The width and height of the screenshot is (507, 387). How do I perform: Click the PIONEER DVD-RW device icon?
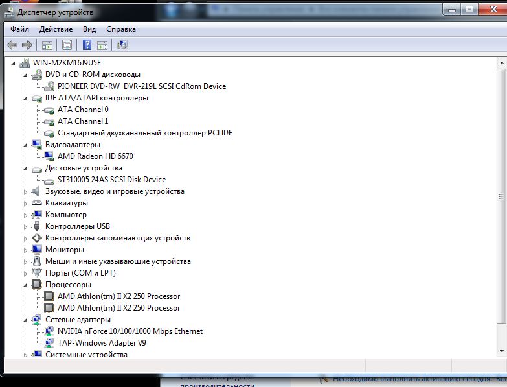pos(49,86)
